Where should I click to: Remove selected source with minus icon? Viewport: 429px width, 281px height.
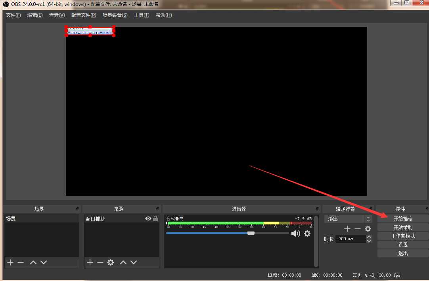(x=100, y=262)
